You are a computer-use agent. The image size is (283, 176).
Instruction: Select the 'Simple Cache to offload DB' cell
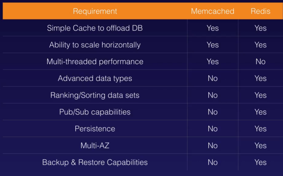tap(95, 28)
